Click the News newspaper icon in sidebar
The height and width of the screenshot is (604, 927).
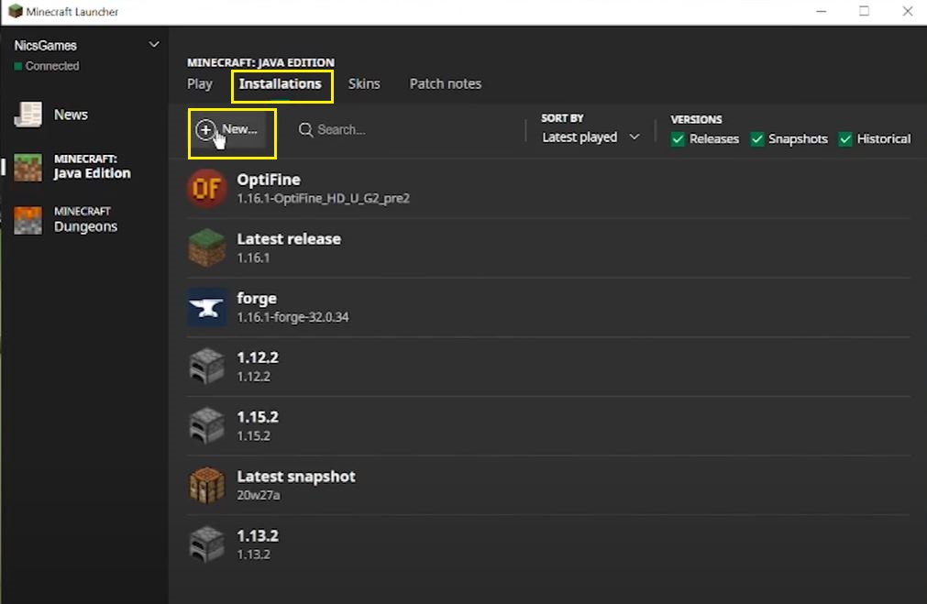coord(28,115)
